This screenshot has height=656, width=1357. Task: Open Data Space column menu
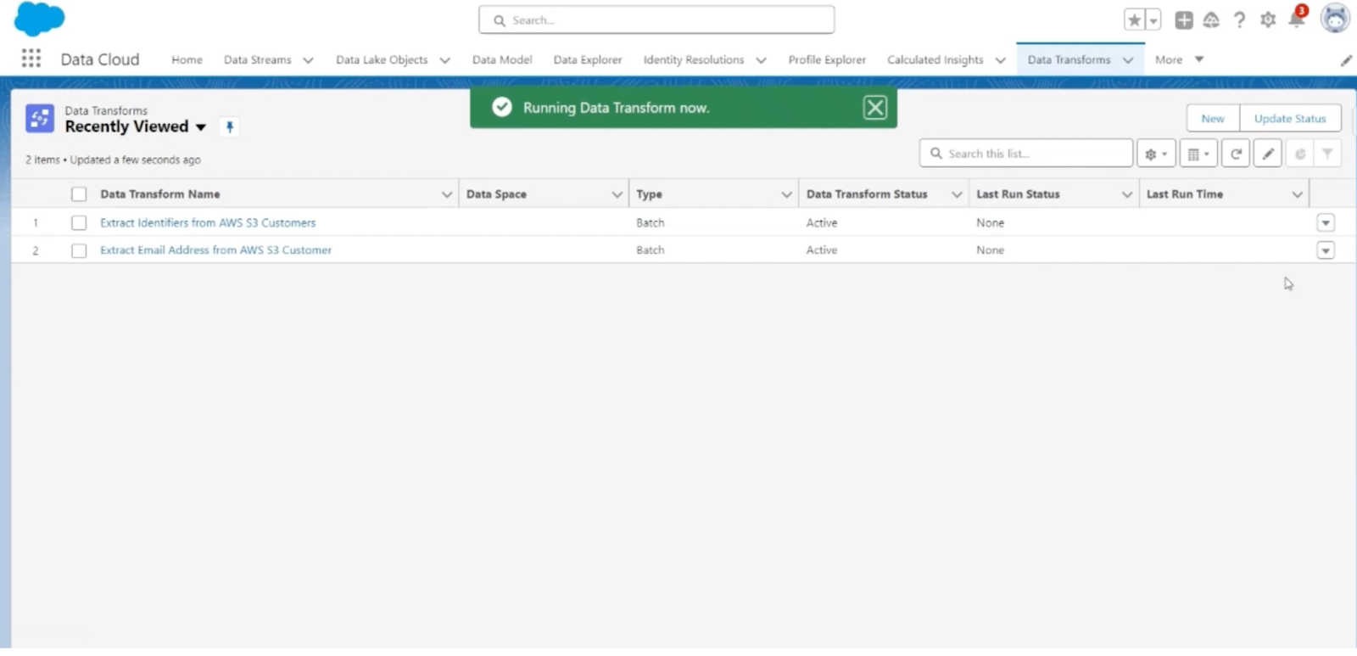[x=617, y=194]
